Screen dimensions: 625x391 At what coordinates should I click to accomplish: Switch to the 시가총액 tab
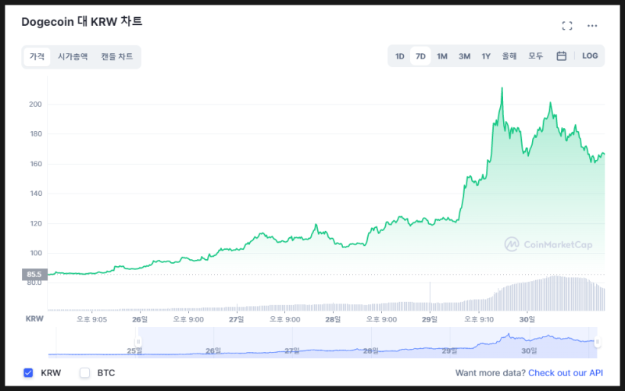pyautogui.click(x=73, y=56)
